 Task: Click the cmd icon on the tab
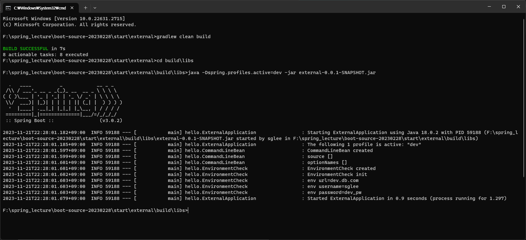[x=8, y=8]
